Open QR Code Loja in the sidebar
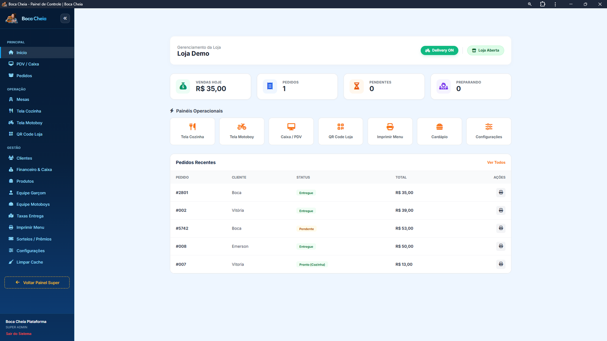 pyautogui.click(x=37, y=134)
